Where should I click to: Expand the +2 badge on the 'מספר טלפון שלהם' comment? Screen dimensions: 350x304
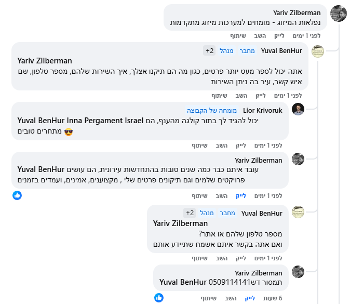(189, 213)
